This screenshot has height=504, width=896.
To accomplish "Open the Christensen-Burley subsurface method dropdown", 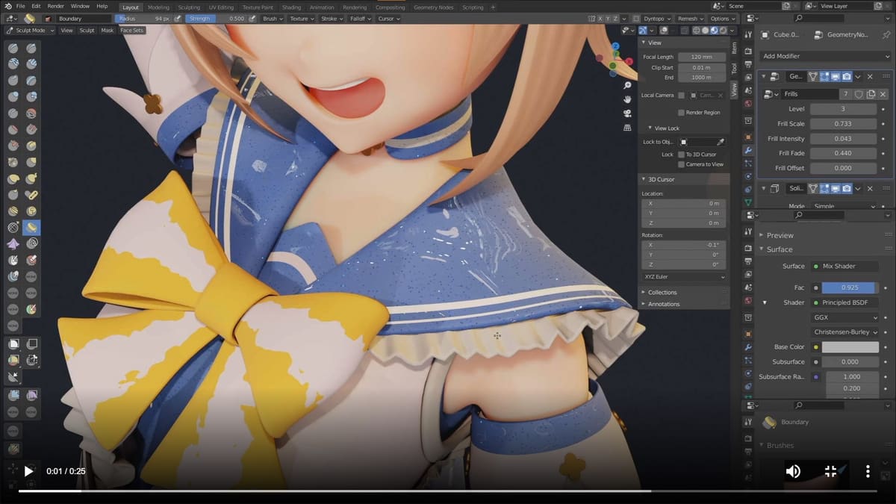I will [844, 332].
